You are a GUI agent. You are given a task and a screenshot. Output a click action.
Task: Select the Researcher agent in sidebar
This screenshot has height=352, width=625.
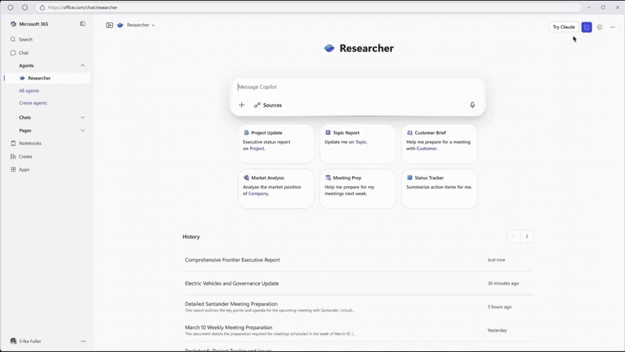(47, 78)
